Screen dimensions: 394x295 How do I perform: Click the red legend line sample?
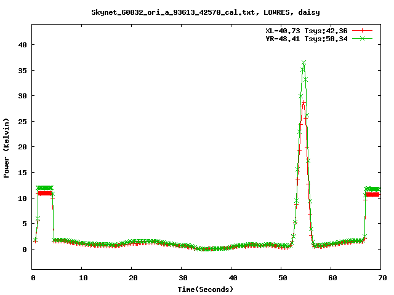(362, 31)
